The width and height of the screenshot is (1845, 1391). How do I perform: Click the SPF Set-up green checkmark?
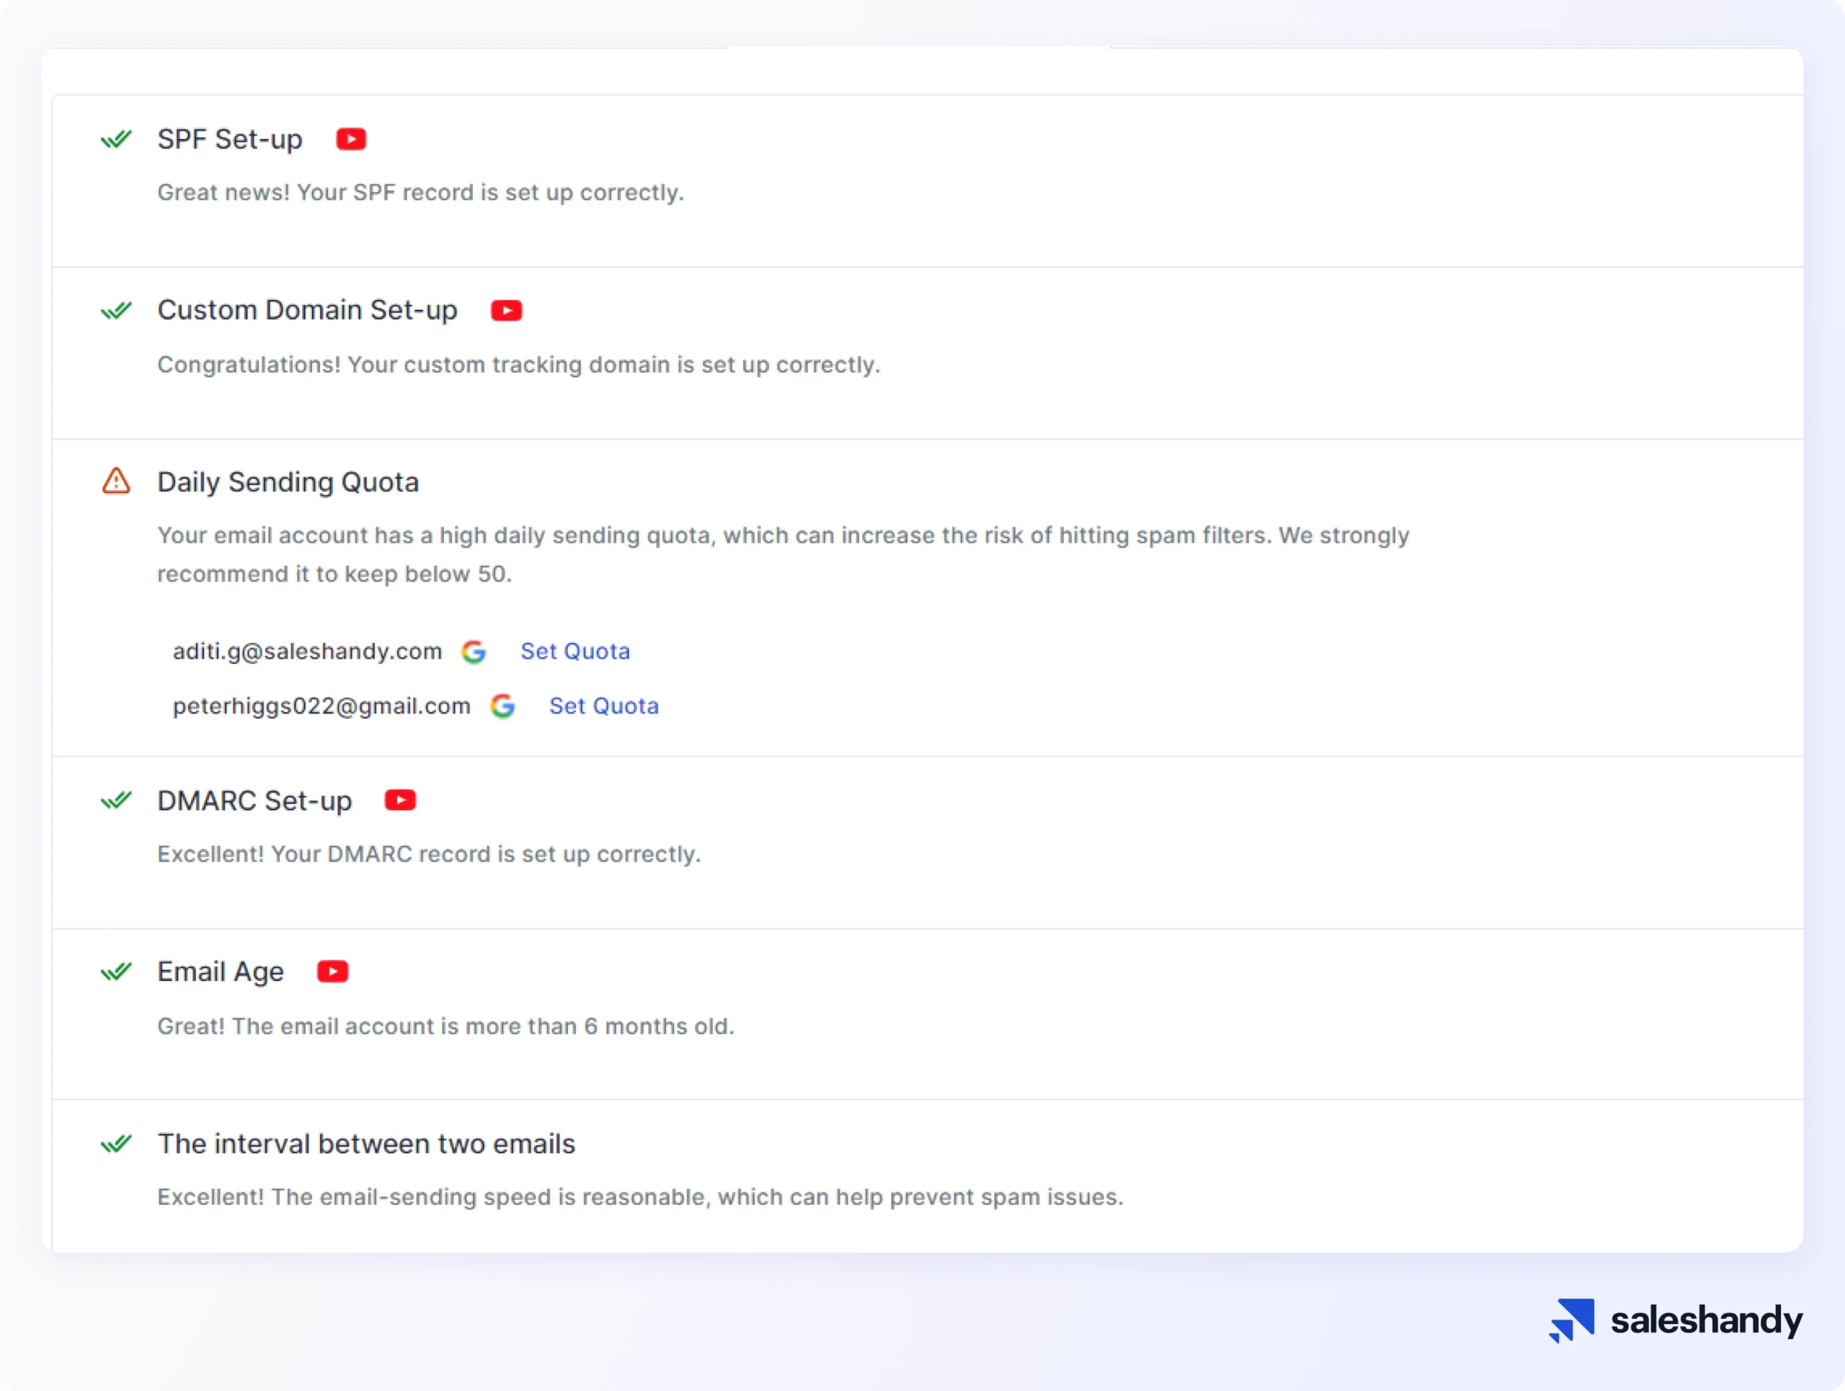click(x=116, y=139)
